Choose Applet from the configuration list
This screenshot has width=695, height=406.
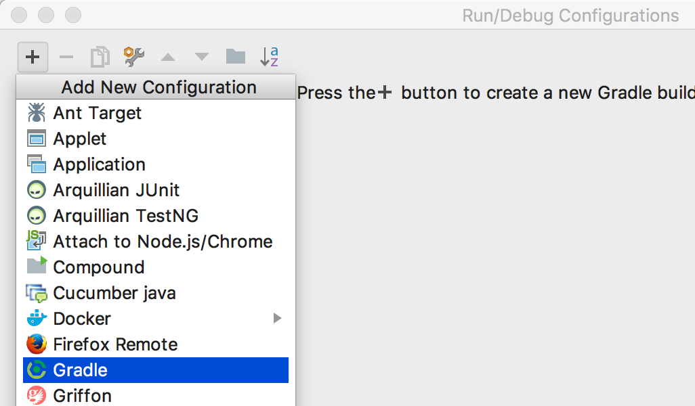click(156, 139)
